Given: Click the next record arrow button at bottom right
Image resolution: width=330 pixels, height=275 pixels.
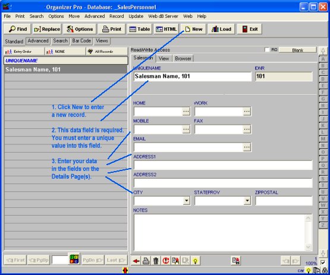Looking at the screenshot, I should click(296, 261).
